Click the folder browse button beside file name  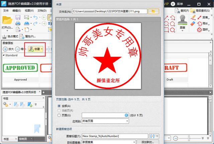pos(153,11)
